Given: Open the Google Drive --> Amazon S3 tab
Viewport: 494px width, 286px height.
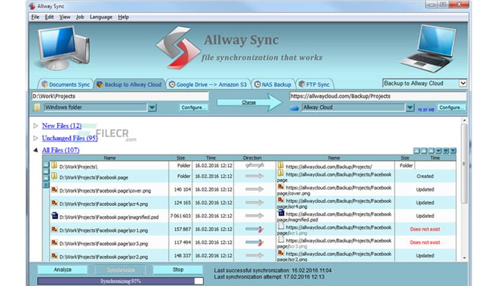Looking at the screenshot, I should coord(208,84).
